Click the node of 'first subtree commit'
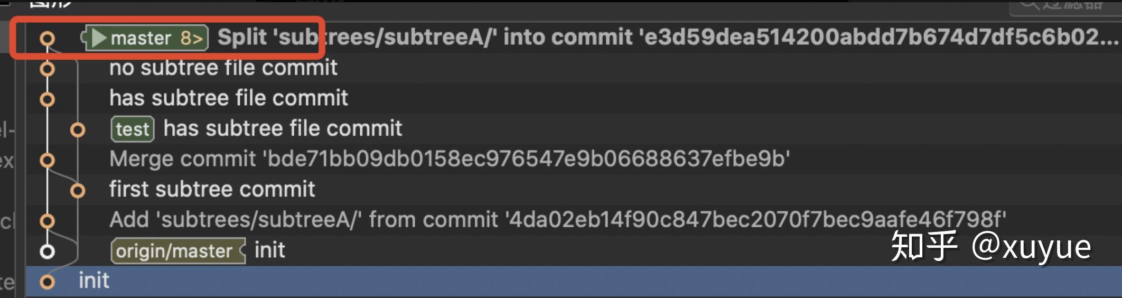 point(78,190)
